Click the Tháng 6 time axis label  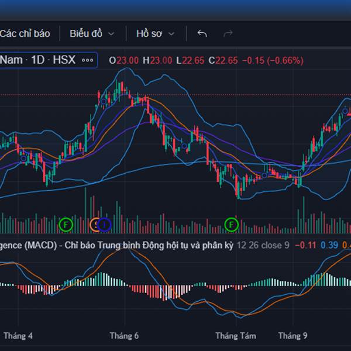coord(124,336)
